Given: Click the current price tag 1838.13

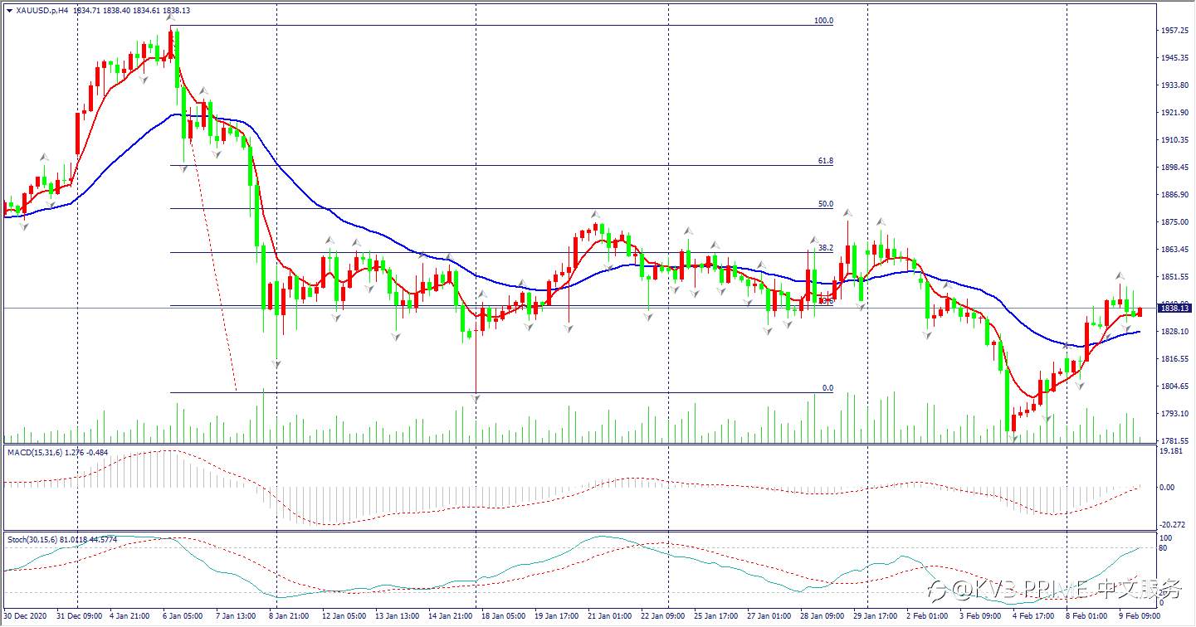Looking at the screenshot, I should point(1175,309).
